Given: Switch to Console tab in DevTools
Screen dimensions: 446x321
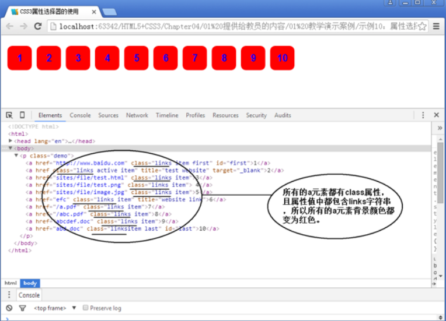Looking at the screenshot, I should (80, 115).
